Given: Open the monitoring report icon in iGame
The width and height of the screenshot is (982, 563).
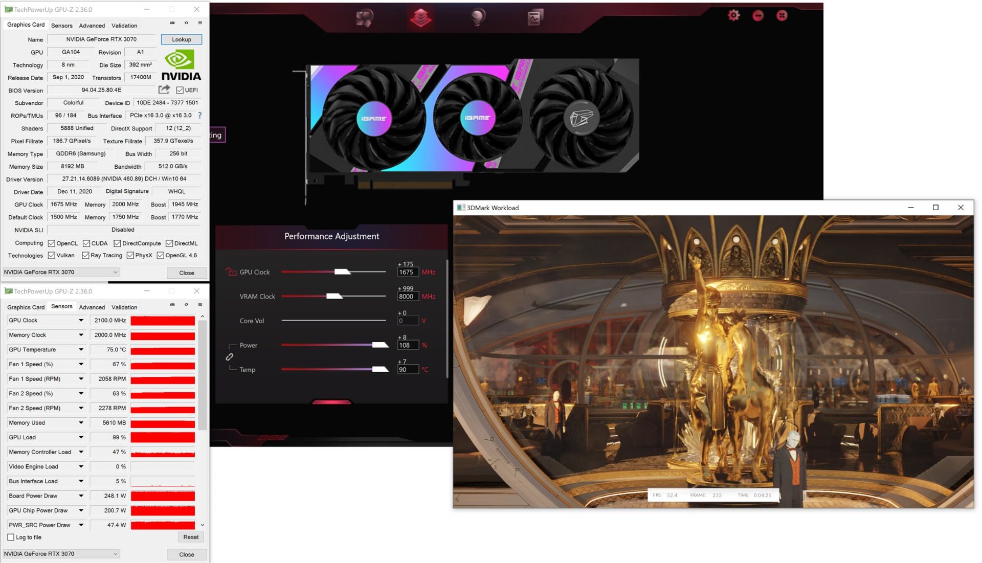Looking at the screenshot, I should coord(533,16).
